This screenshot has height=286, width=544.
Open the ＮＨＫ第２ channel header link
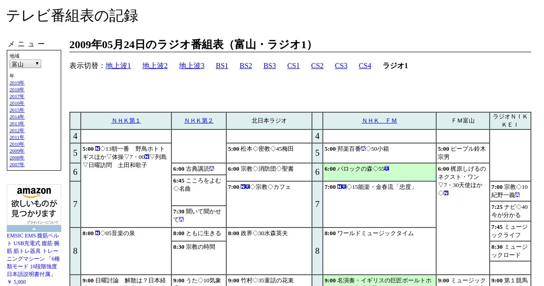(x=199, y=121)
